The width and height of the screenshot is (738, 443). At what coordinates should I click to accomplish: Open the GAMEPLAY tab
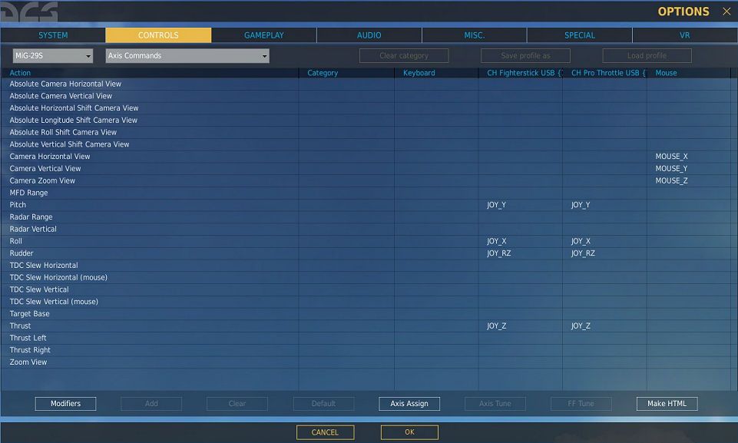[x=263, y=35]
